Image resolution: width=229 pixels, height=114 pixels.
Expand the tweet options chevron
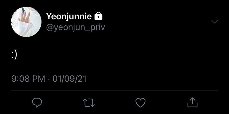[214, 22]
